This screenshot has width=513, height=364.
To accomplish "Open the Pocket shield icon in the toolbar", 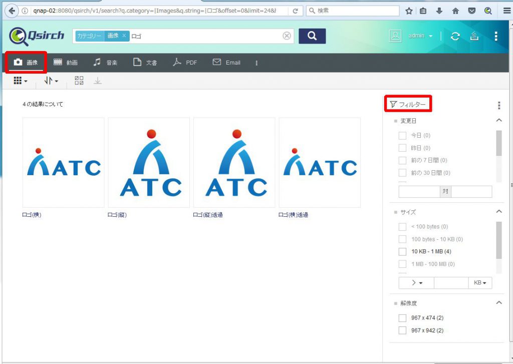I will [x=471, y=11].
